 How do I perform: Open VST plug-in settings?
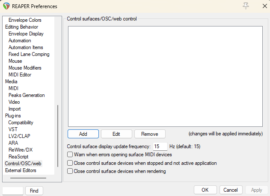pyautogui.click(x=13, y=129)
